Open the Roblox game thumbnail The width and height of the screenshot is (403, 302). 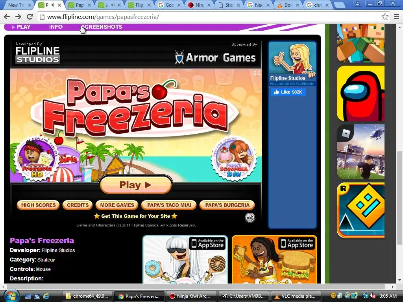(x=360, y=152)
